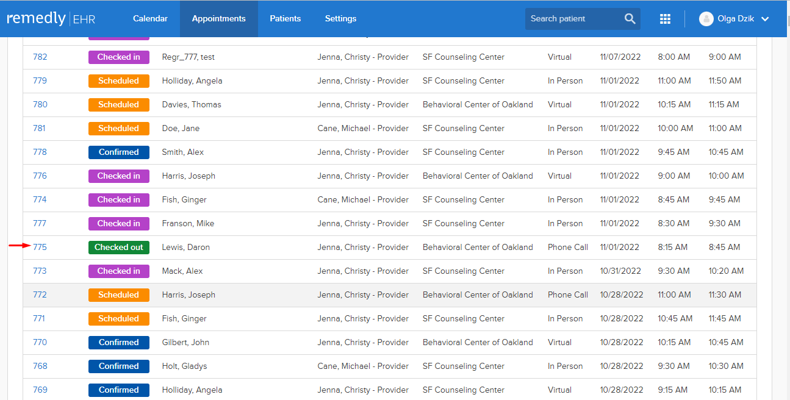Expand the Olga Dzik user menu chevron
This screenshot has width=790, height=400.
(765, 19)
